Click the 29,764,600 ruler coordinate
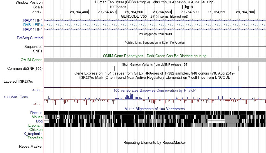Image resolution: width=266 pixels, height=153 pixels. tap(190, 12)
